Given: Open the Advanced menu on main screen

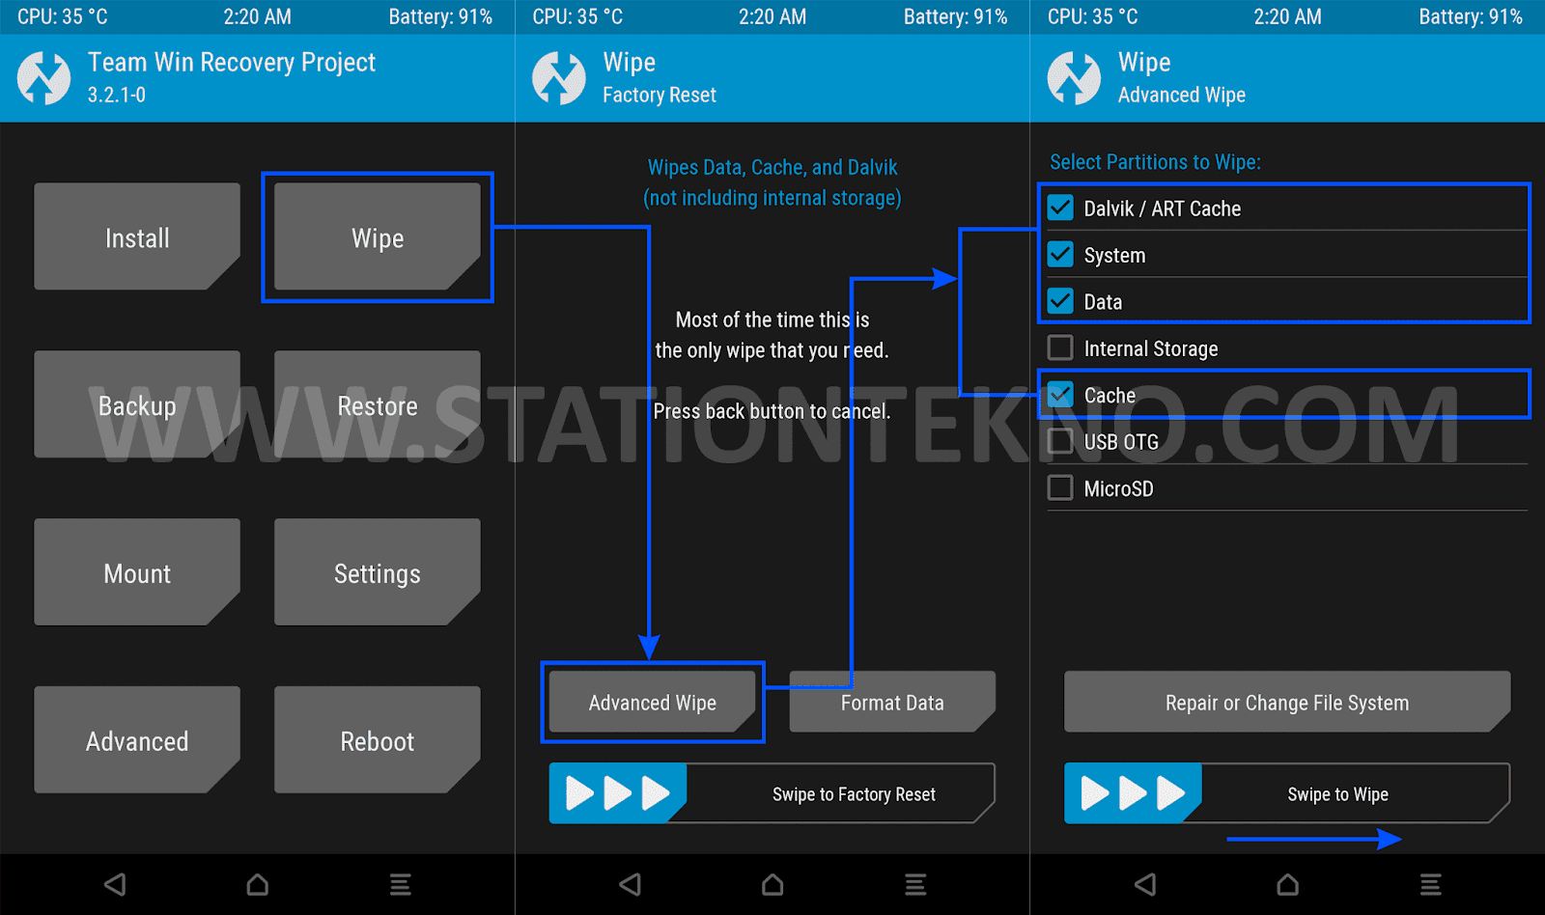Looking at the screenshot, I should 137,740.
